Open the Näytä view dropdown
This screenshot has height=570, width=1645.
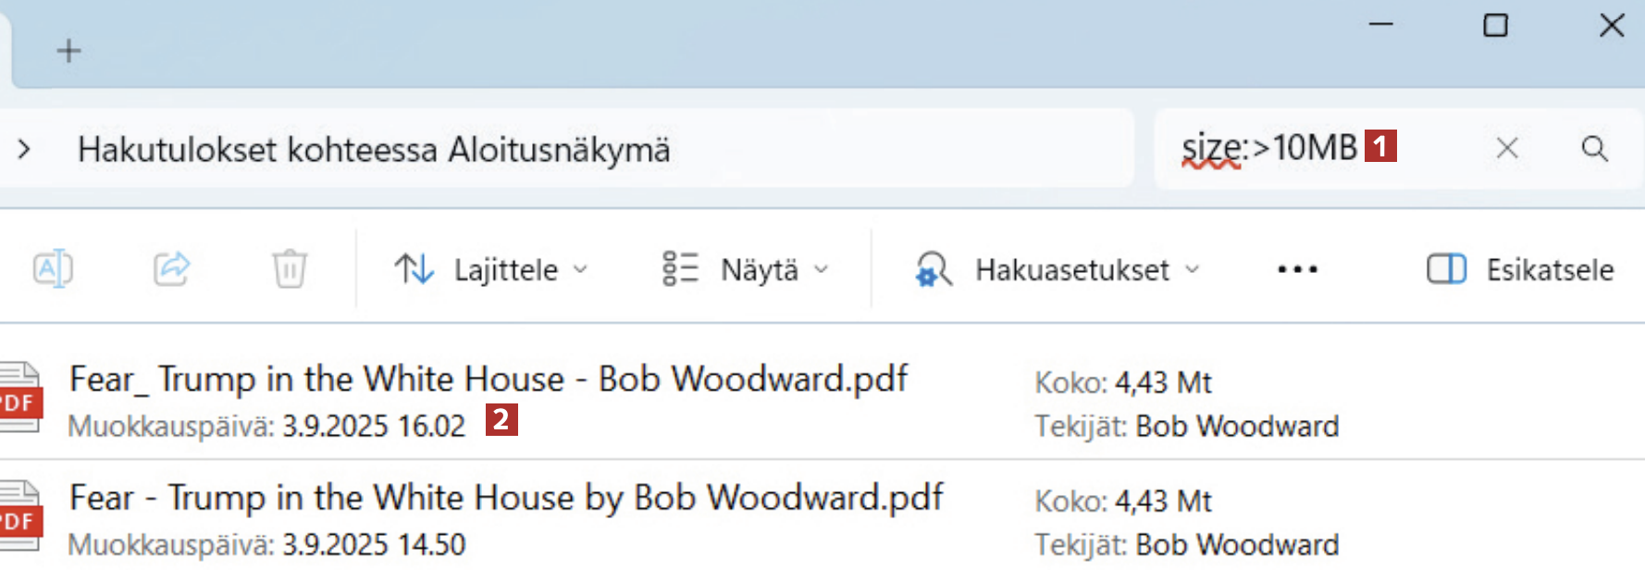[746, 269]
